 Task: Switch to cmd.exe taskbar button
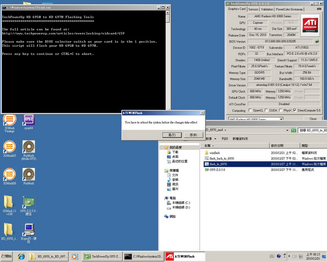144,256
